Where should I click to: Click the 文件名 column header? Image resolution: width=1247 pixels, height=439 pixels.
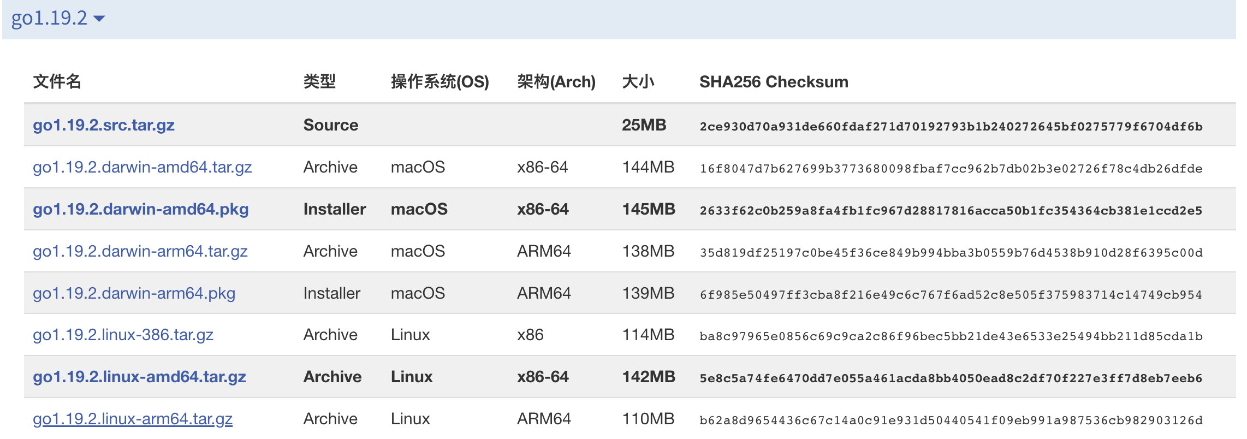[57, 82]
